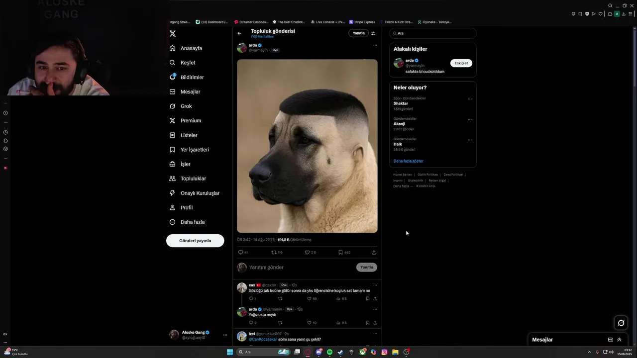The height and width of the screenshot is (358, 637).
Task: Open Mesajlar in the left sidebar
Action: (185, 91)
